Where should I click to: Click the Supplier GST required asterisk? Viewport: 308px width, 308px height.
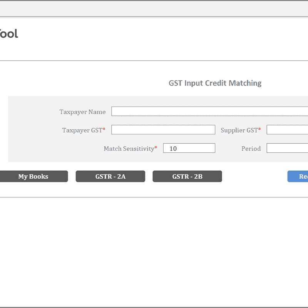[260, 128]
